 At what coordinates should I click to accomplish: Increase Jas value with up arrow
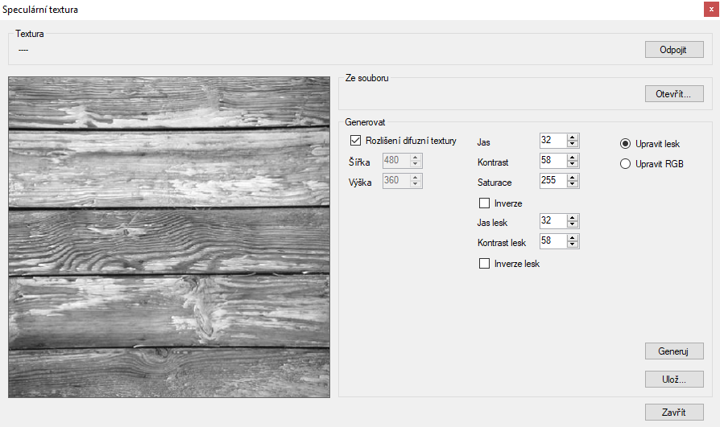573,138
